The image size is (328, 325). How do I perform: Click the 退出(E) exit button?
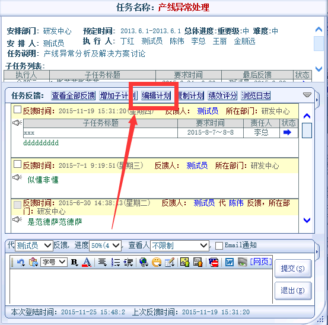coord(293,291)
